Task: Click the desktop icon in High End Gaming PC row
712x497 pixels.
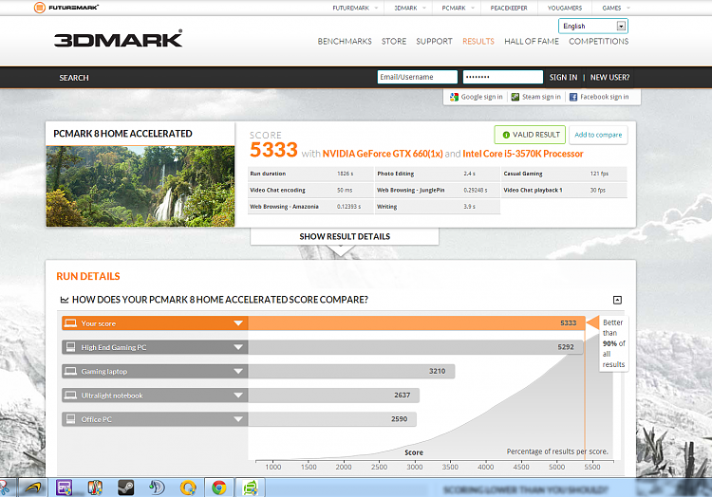Action: 70,347
